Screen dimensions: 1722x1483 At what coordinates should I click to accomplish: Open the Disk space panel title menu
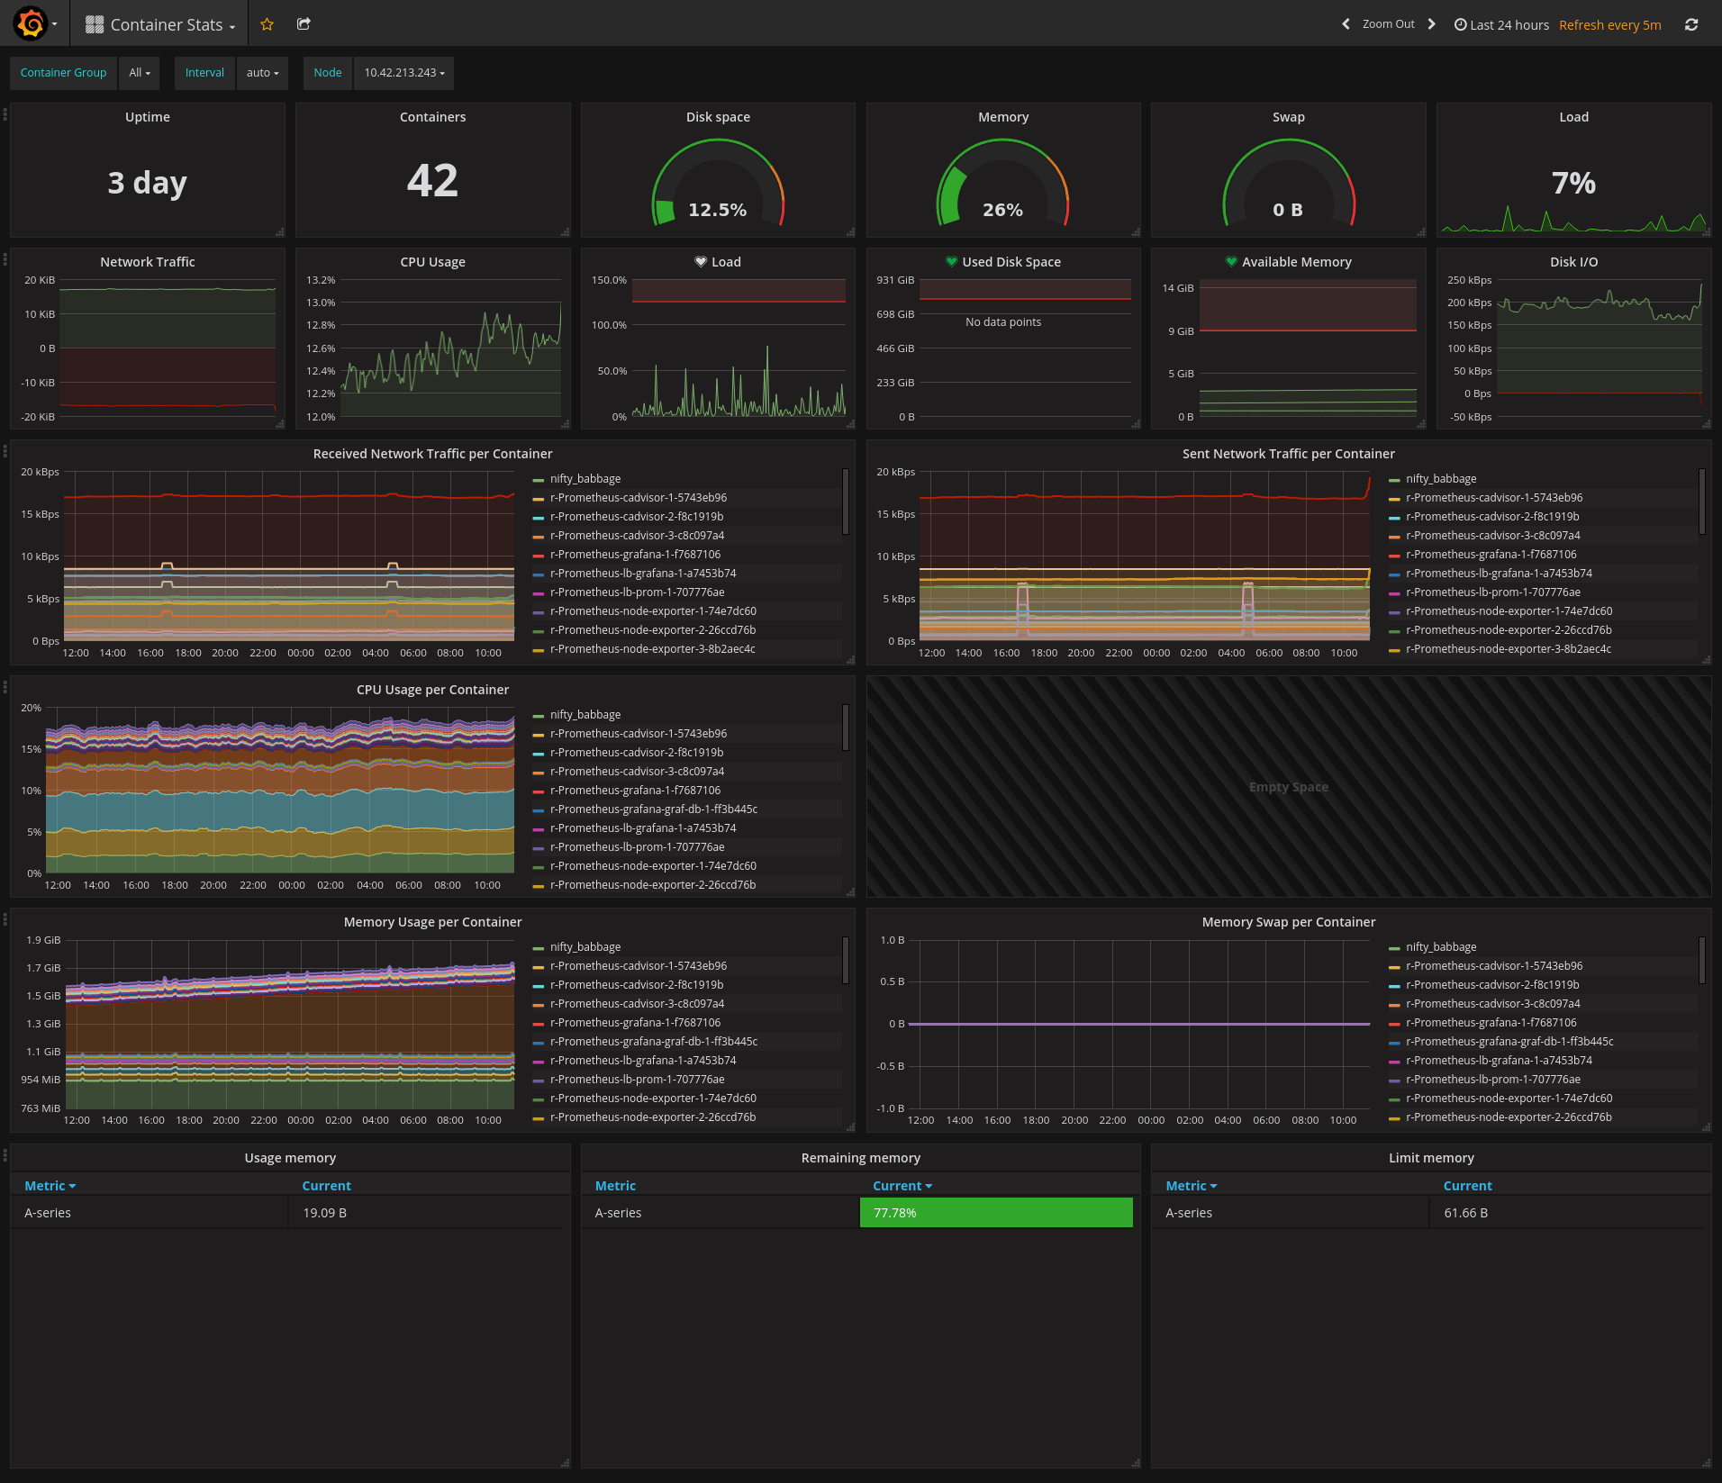coord(718,117)
